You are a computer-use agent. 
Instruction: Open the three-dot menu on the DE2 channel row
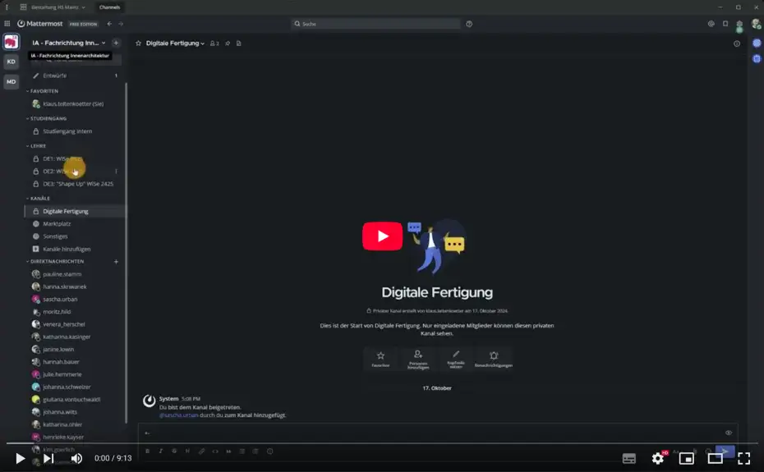(x=116, y=172)
